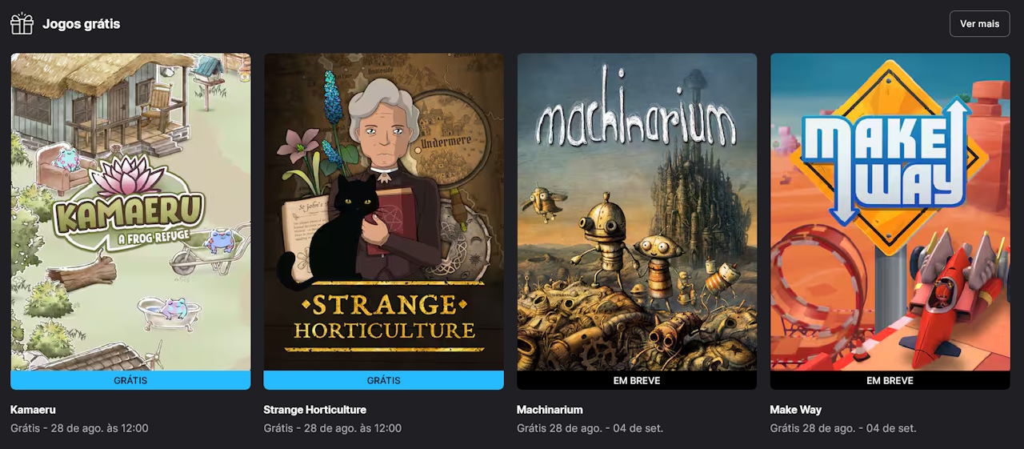Click the GRÁTIS banner under Strange Horticulture

[x=384, y=380]
